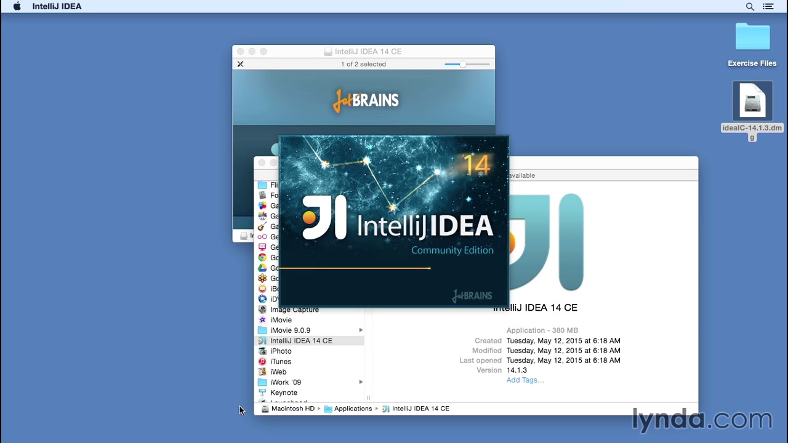Click IntelliJ IDEA 14 CE icon in list
This screenshot has height=443, width=788.
pyautogui.click(x=262, y=341)
